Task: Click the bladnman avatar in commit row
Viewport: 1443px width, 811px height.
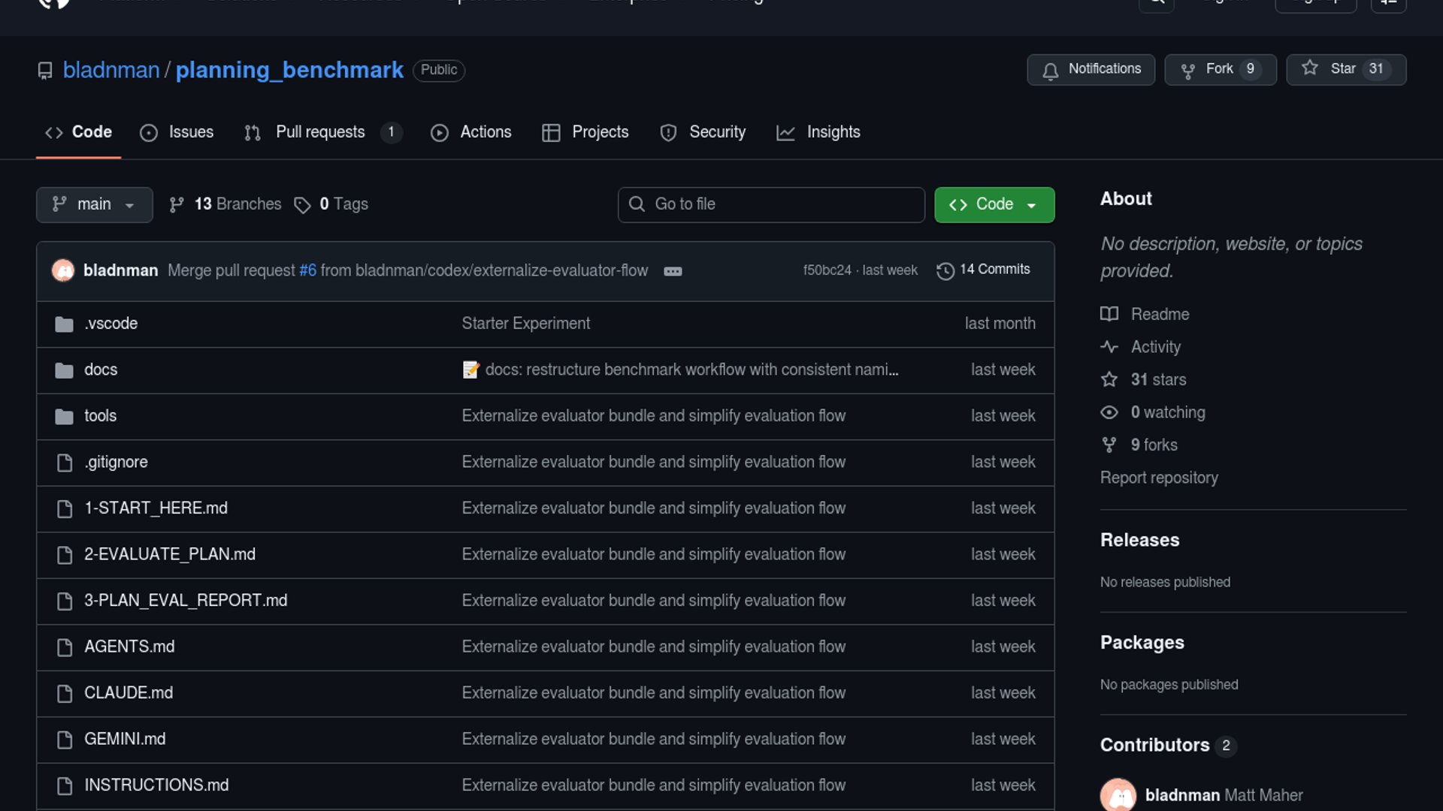Action: tap(63, 270)
